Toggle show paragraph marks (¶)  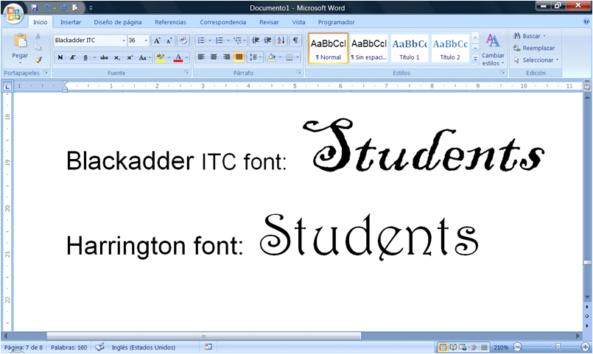coord(295,40)
